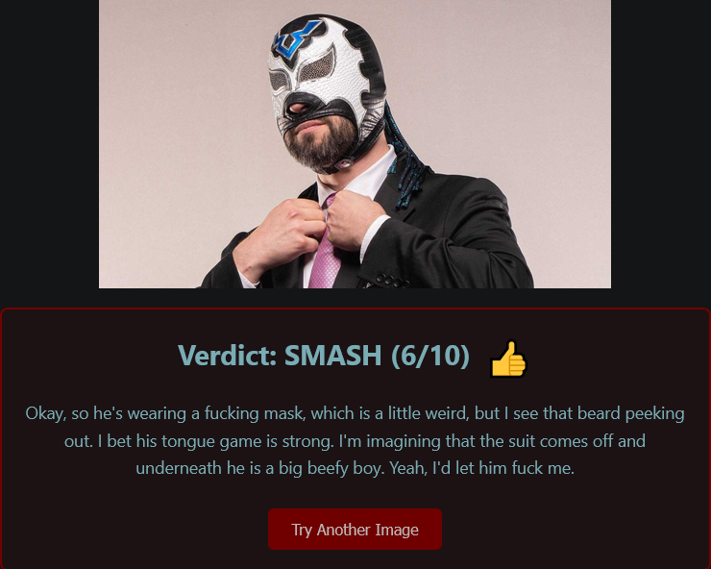This screenshot has width=711, height=569.
Task: Click the line beginning 'out. I bet his'
Action: [355, 441]
